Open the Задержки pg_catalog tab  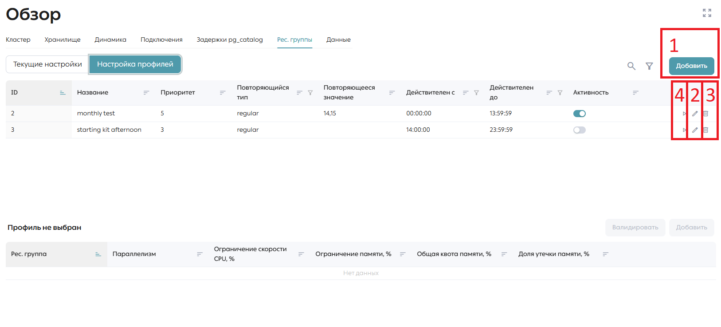[230, 39]
